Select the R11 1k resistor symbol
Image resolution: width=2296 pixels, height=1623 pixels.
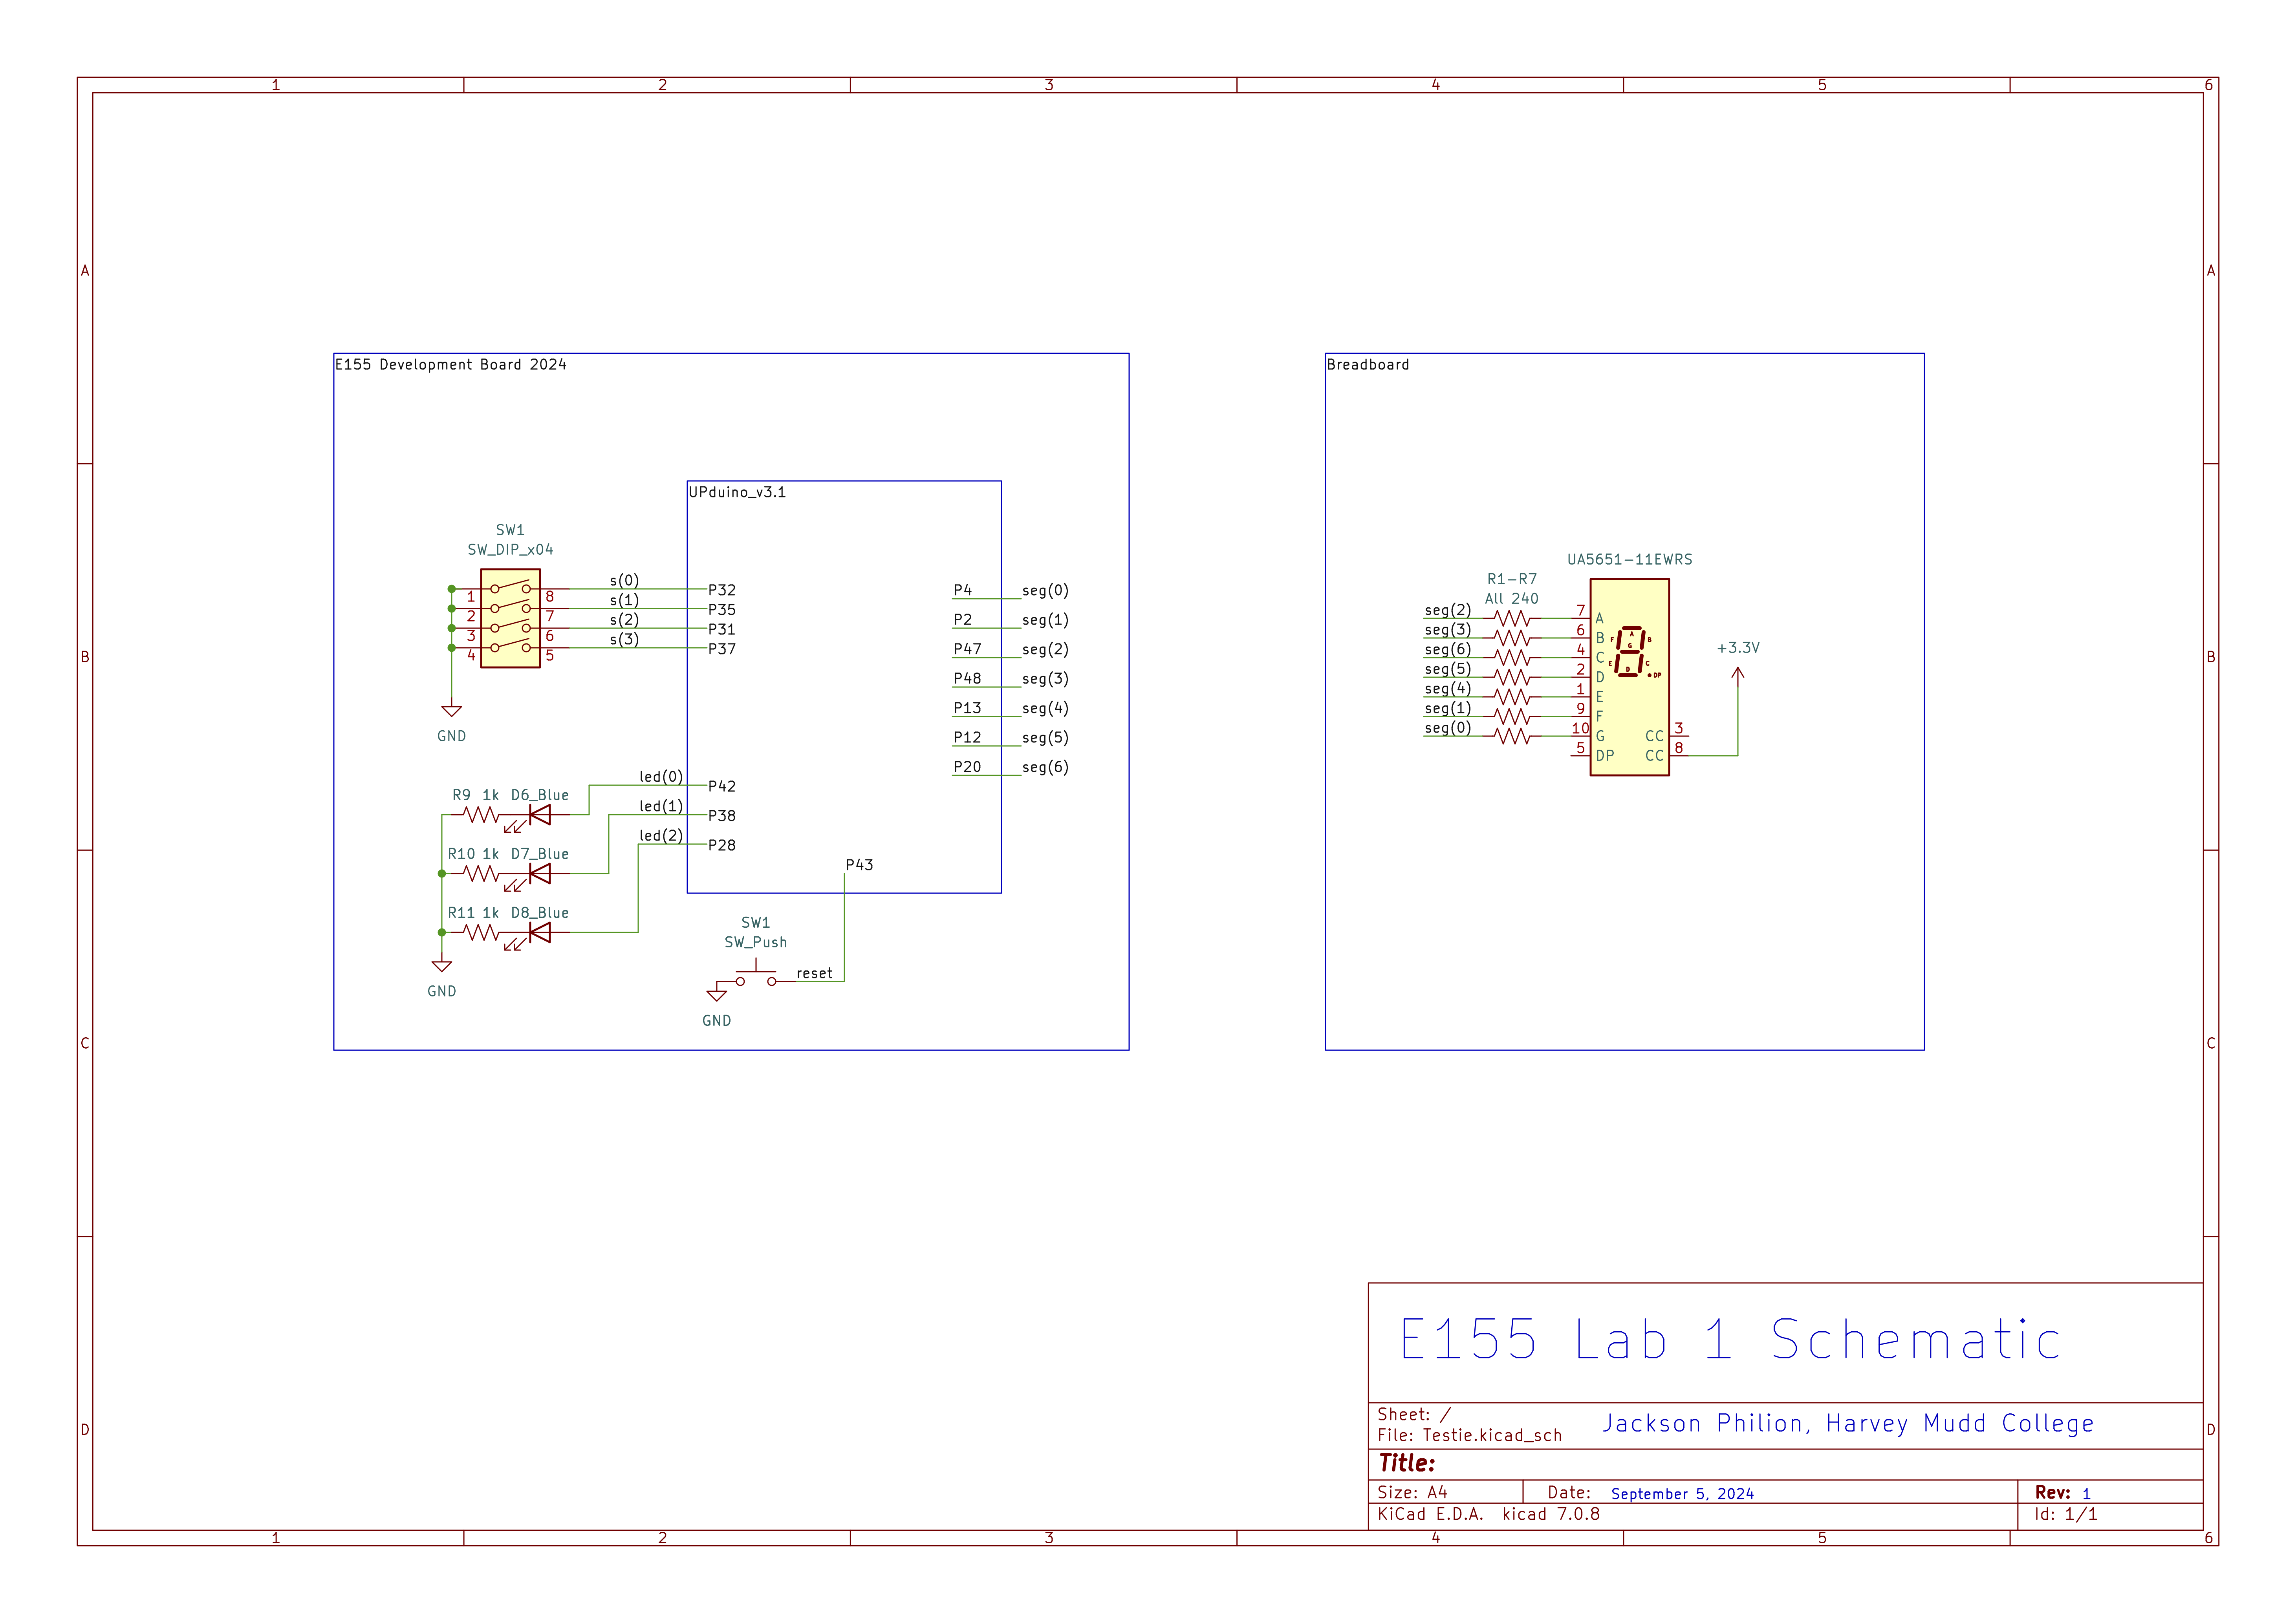coord(481,932)
